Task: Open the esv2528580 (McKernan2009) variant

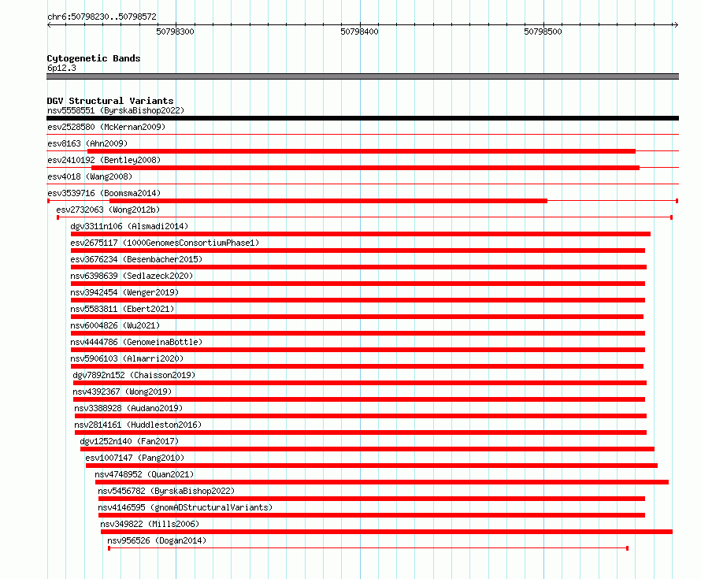Action: tap(106, 127)
